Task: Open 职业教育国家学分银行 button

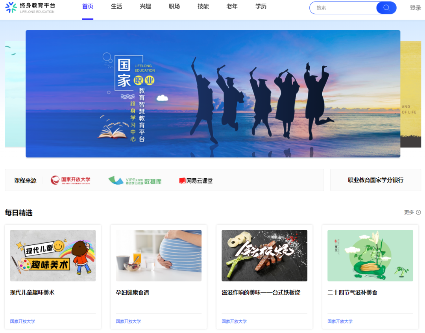Action: (375, 180)
